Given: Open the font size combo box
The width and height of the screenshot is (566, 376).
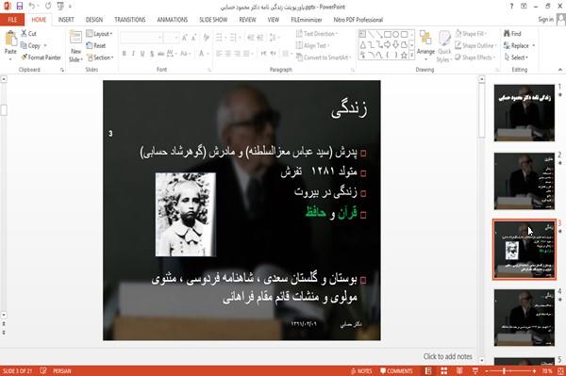Looking at the screenshot, I should [171, 38].
